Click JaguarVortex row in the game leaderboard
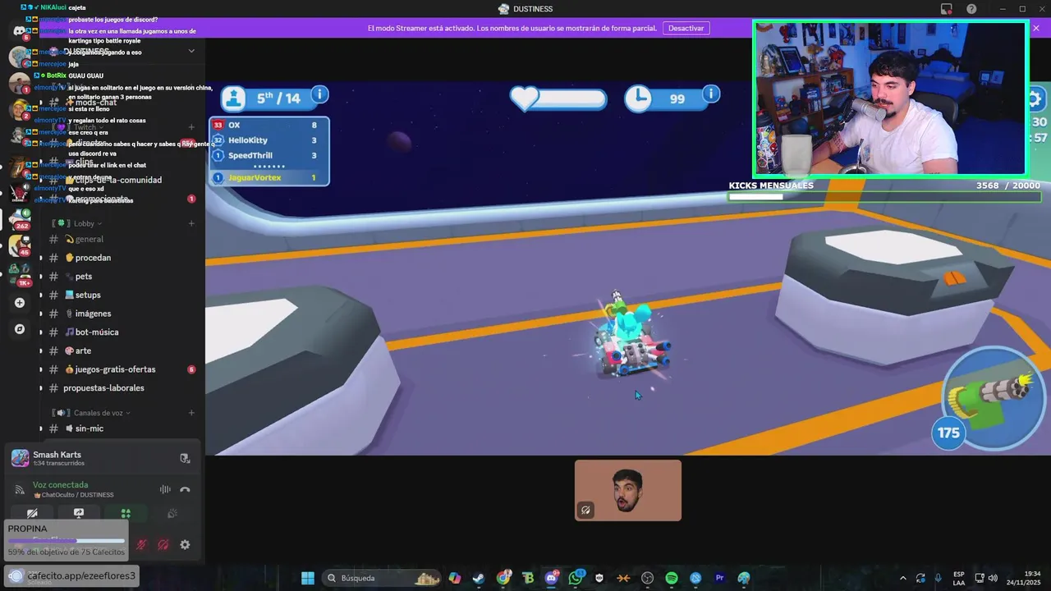1051x591 pixels. [269, 177]
